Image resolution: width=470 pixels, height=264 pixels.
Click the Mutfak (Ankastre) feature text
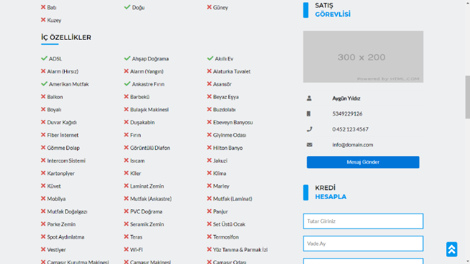tap(151, 199)
